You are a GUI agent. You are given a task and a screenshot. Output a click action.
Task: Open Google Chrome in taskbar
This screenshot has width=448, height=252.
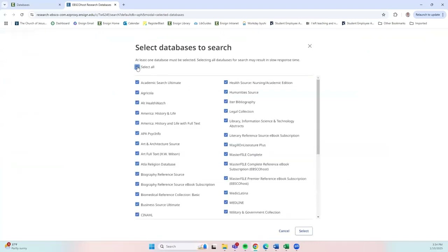tap(255, 246)
